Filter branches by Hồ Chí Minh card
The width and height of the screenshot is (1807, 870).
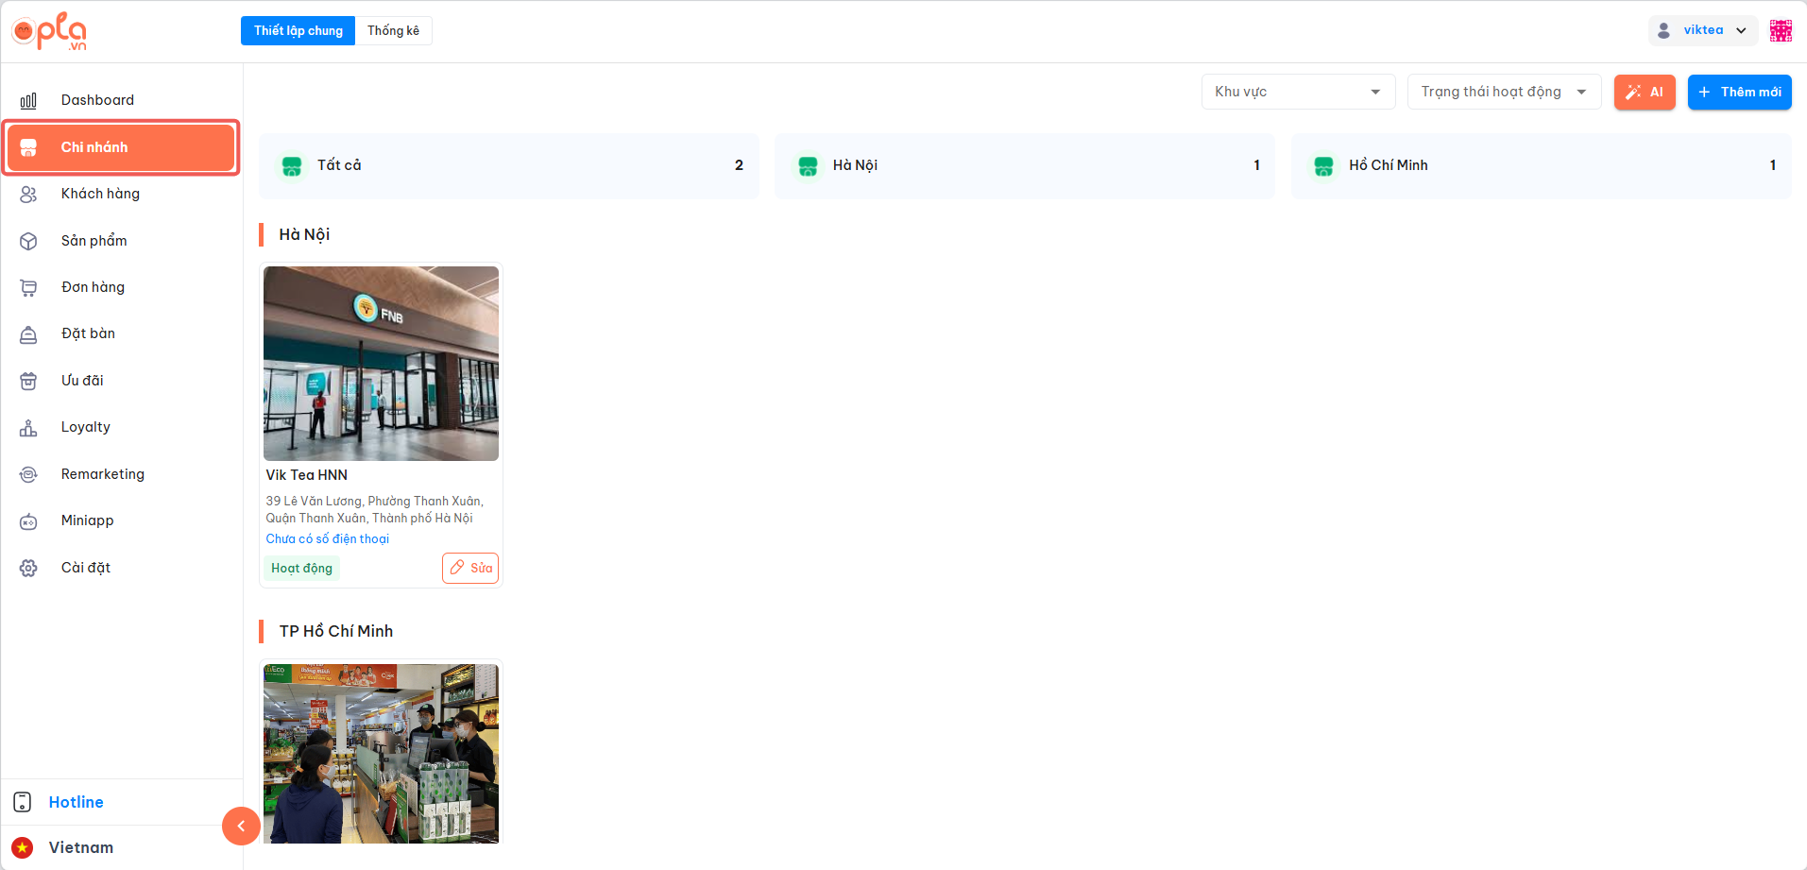(x=1540, y=165)
